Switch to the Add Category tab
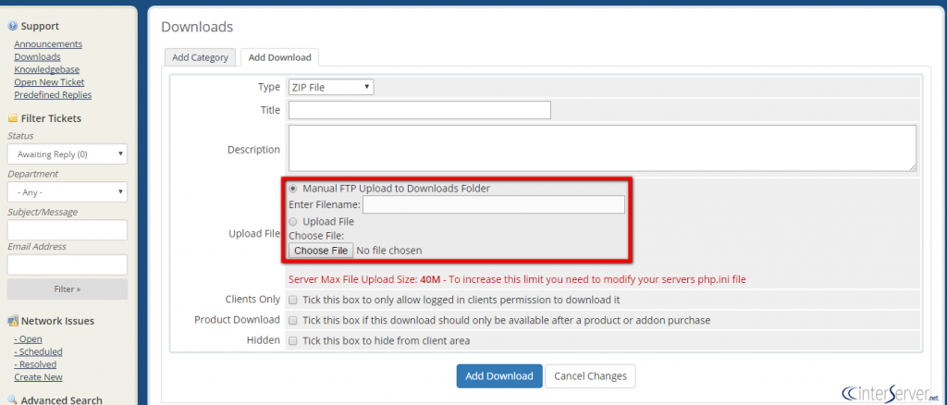 tap(200, 57)
